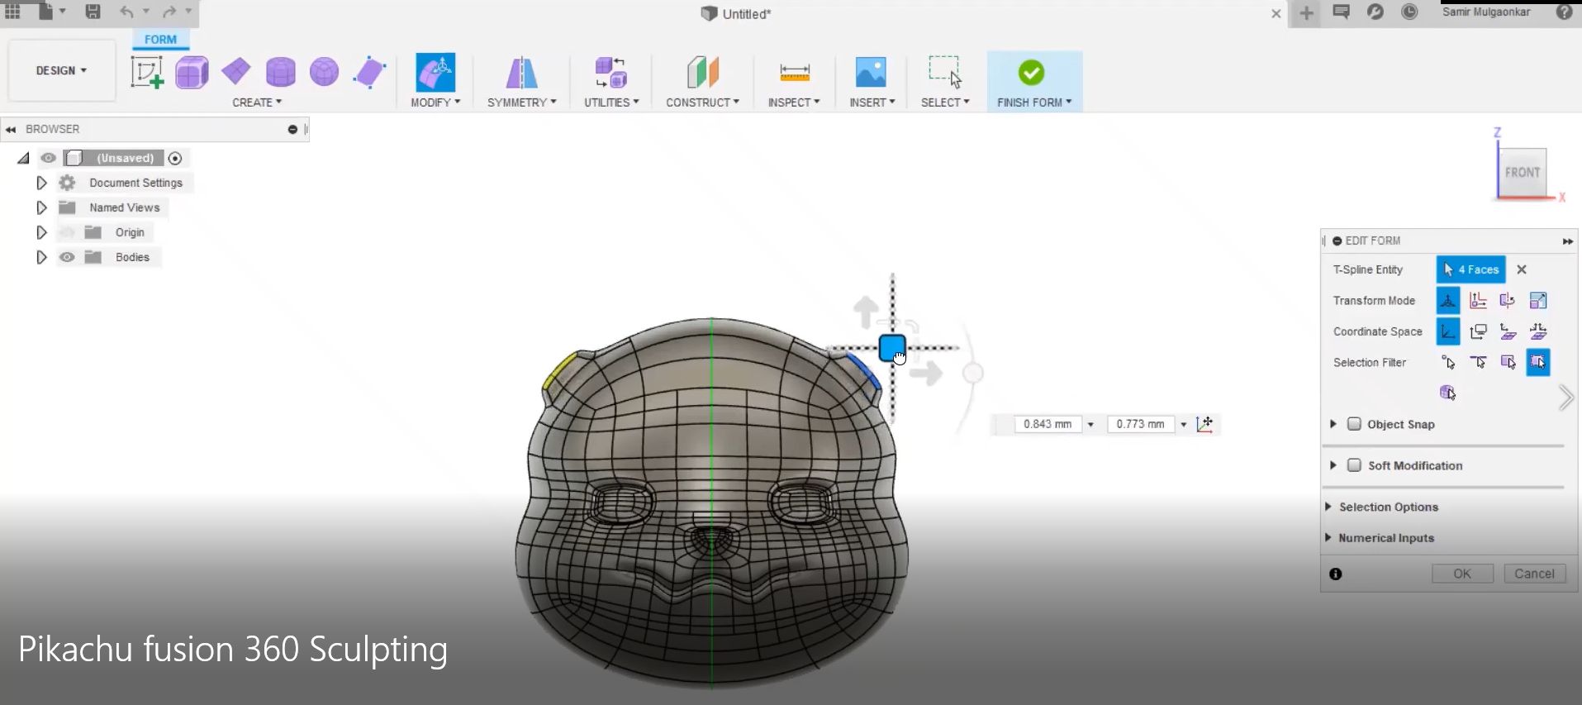
Task: Select the T-Spline Plane tool
Action: point(236,72)
